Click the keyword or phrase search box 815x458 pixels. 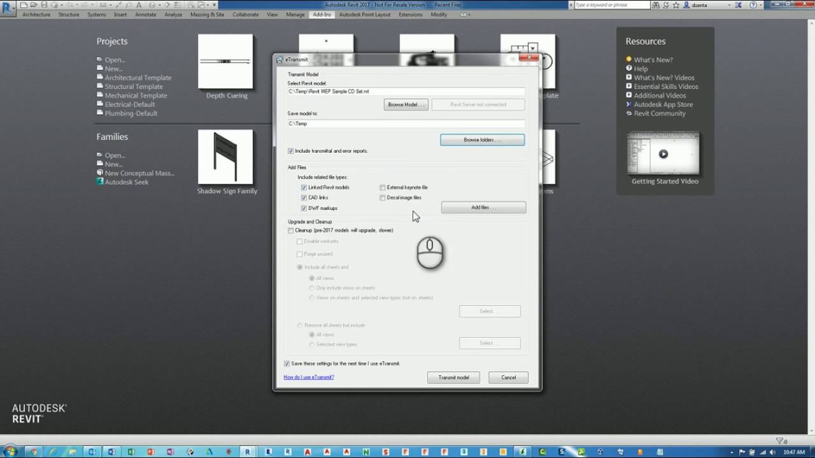612,5
